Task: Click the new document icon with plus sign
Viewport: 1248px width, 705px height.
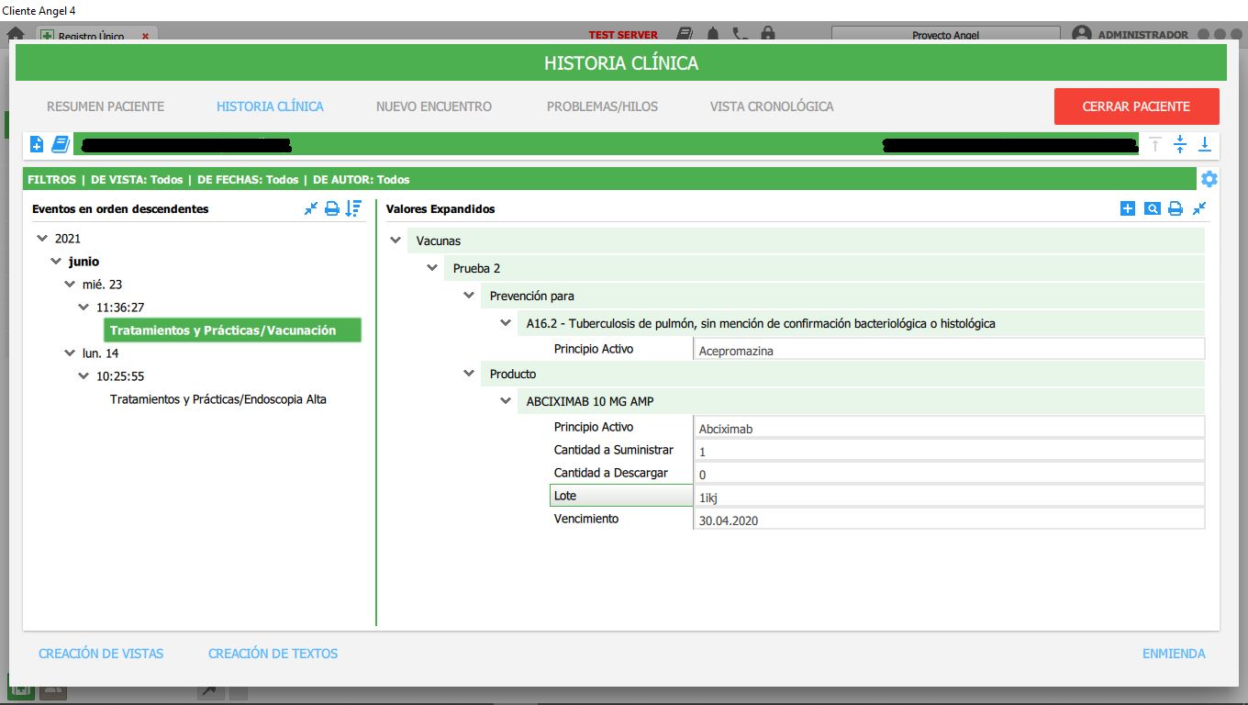Action: coord(37,144)
